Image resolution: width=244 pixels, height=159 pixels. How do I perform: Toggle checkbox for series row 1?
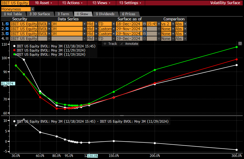(7, 24)
